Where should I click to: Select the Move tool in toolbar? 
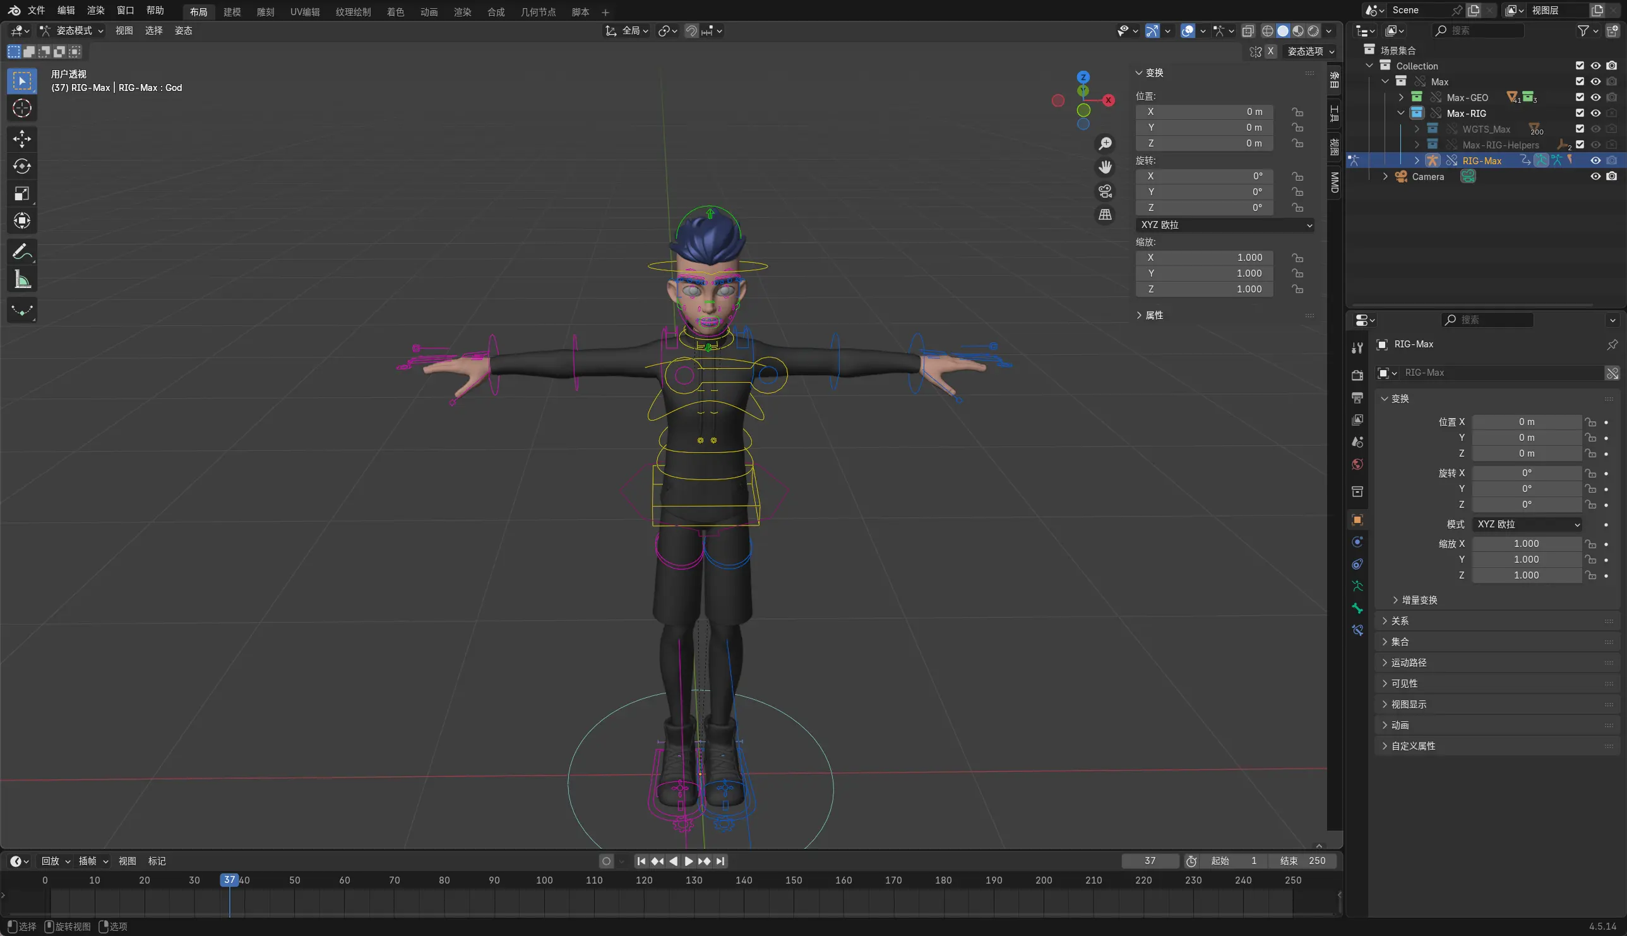click(x=22, y=139)
